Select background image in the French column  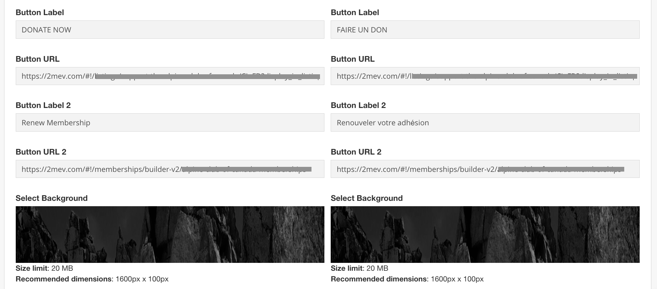[x=485, y=234]
